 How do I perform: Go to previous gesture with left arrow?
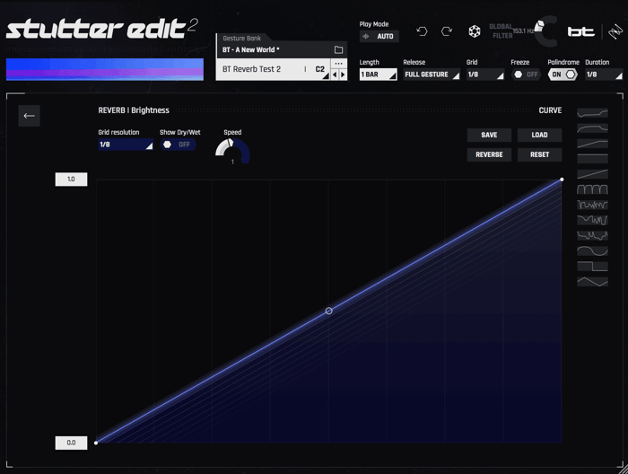coord(335,75)
